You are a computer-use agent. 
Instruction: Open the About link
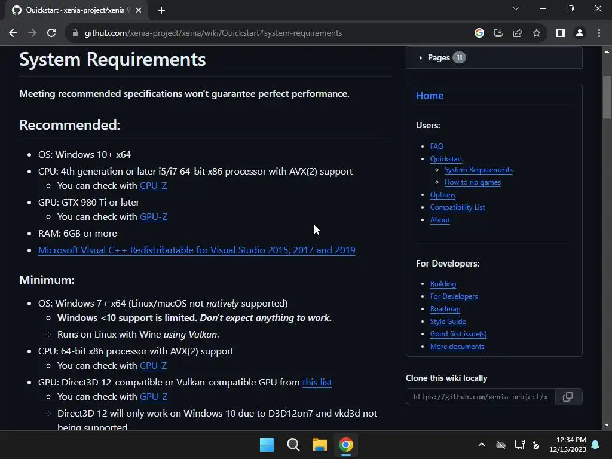440,220
